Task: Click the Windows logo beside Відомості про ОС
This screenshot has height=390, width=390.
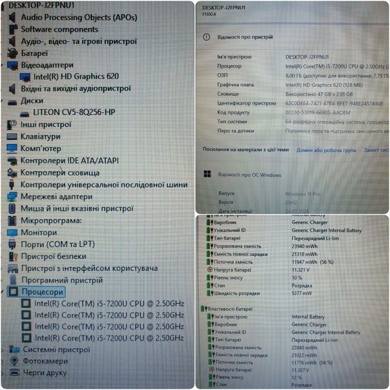Action: point(207,174)
